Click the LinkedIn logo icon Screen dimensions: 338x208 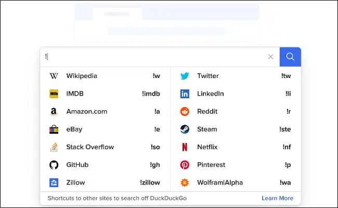(185, 94)
